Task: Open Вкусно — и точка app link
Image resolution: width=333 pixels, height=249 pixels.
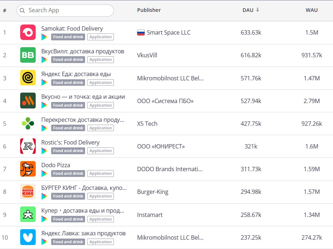Action: [x=83, y=97]
